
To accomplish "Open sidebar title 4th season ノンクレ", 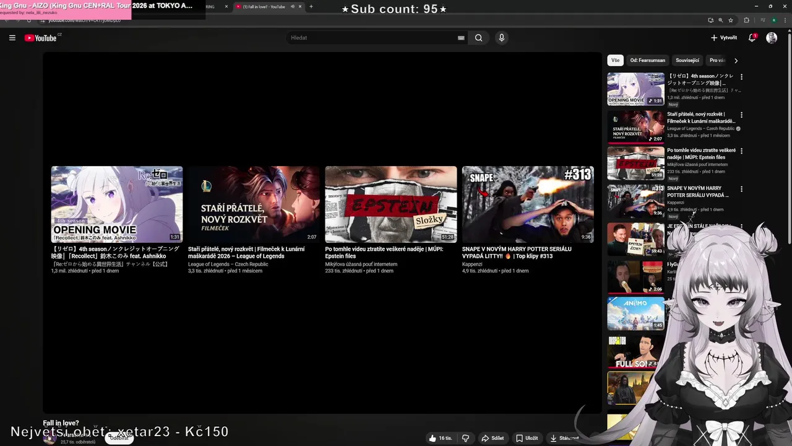I will click(701, 79).
